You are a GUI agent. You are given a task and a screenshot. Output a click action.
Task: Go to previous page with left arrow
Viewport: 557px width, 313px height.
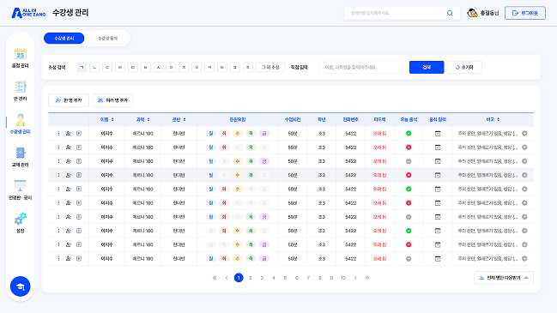227,278
